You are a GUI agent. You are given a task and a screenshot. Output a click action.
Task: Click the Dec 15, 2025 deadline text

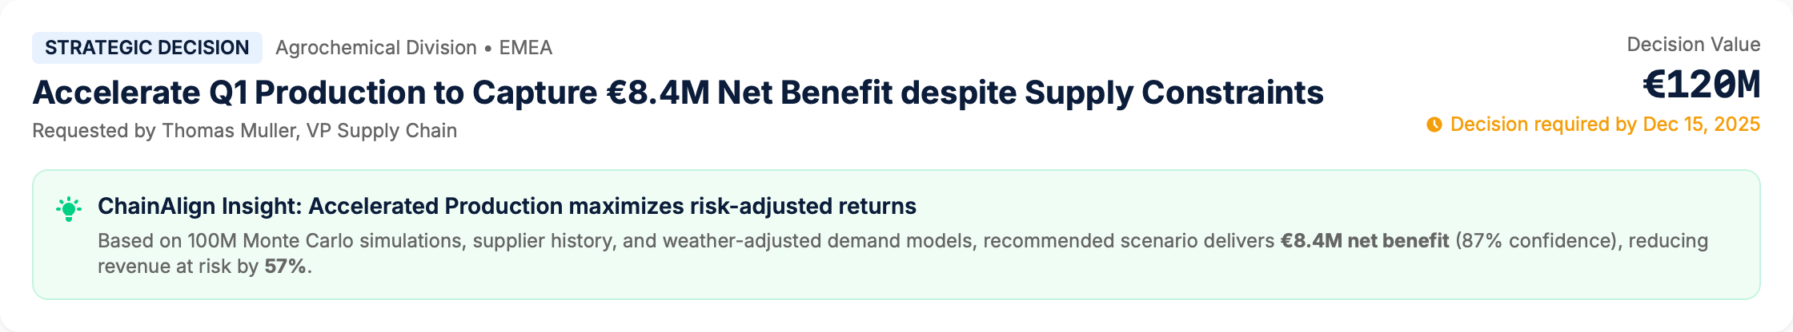1701,125
